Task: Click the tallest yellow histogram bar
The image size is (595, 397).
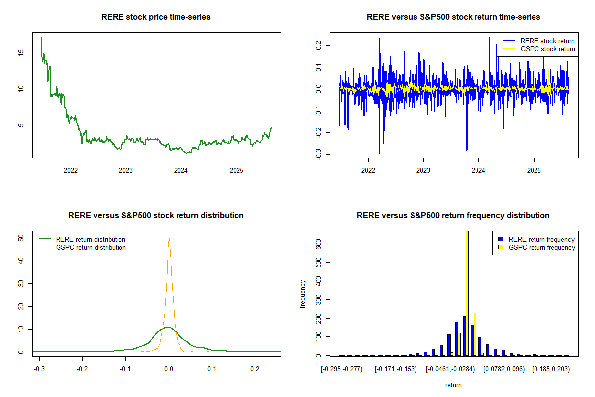Action: point(467,293)
